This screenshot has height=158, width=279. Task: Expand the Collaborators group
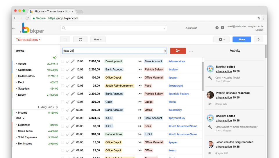click(x=16, y=76)
